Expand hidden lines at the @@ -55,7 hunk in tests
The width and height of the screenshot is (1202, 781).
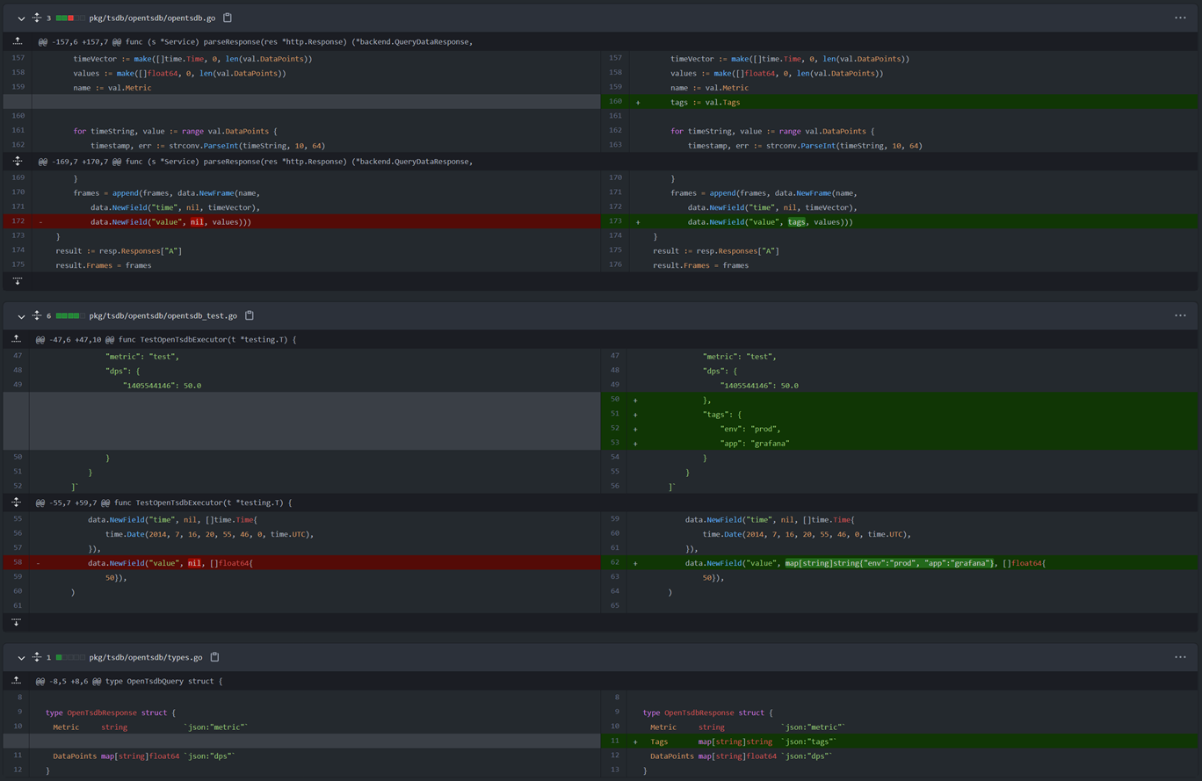point(17,503)
